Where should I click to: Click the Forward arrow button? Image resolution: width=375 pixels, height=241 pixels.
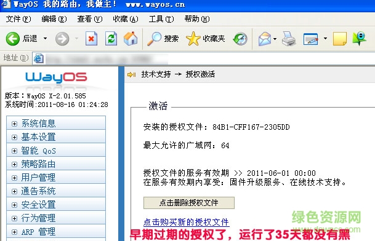pos(62,39)
